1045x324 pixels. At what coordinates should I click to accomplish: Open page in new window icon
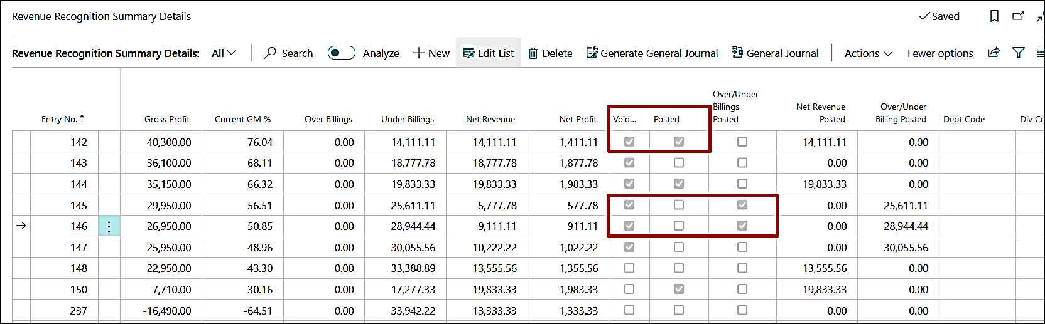click(1018, 16)
